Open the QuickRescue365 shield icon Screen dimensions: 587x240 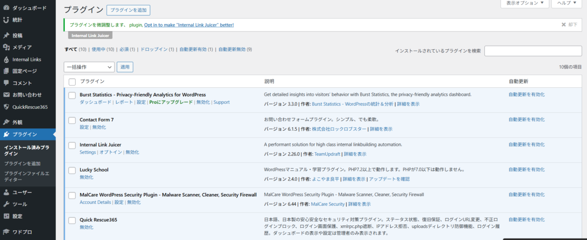click(6, 107)
